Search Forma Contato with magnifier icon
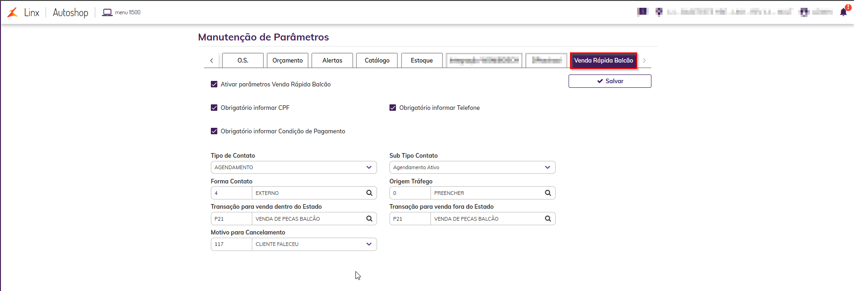The height and width of the screenshot is (291, 854). point(369,193)
